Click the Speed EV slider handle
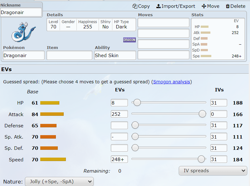The width and height of the screenshot is (250, 186). 201,159
